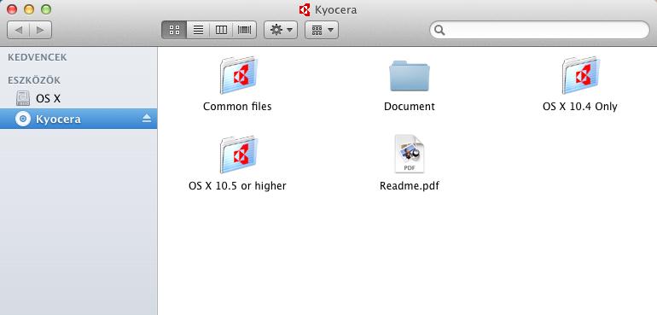Screen dimensions: 657x315
Task: Click the 'Document' label text
Action: [x=410, y=107]
